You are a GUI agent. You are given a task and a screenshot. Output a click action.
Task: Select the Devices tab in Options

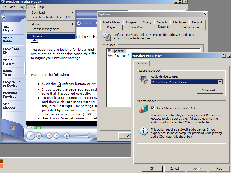163,27
